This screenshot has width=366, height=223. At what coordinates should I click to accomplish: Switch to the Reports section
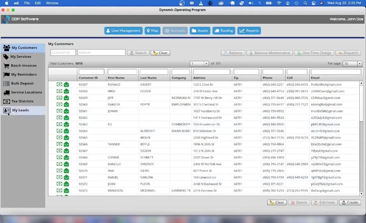(249, 30)
